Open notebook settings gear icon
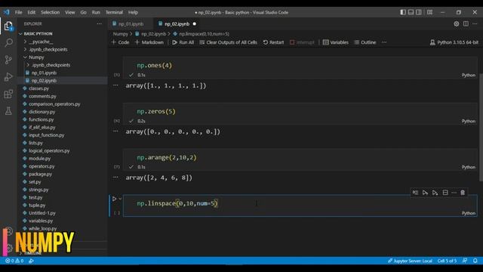 456,23
